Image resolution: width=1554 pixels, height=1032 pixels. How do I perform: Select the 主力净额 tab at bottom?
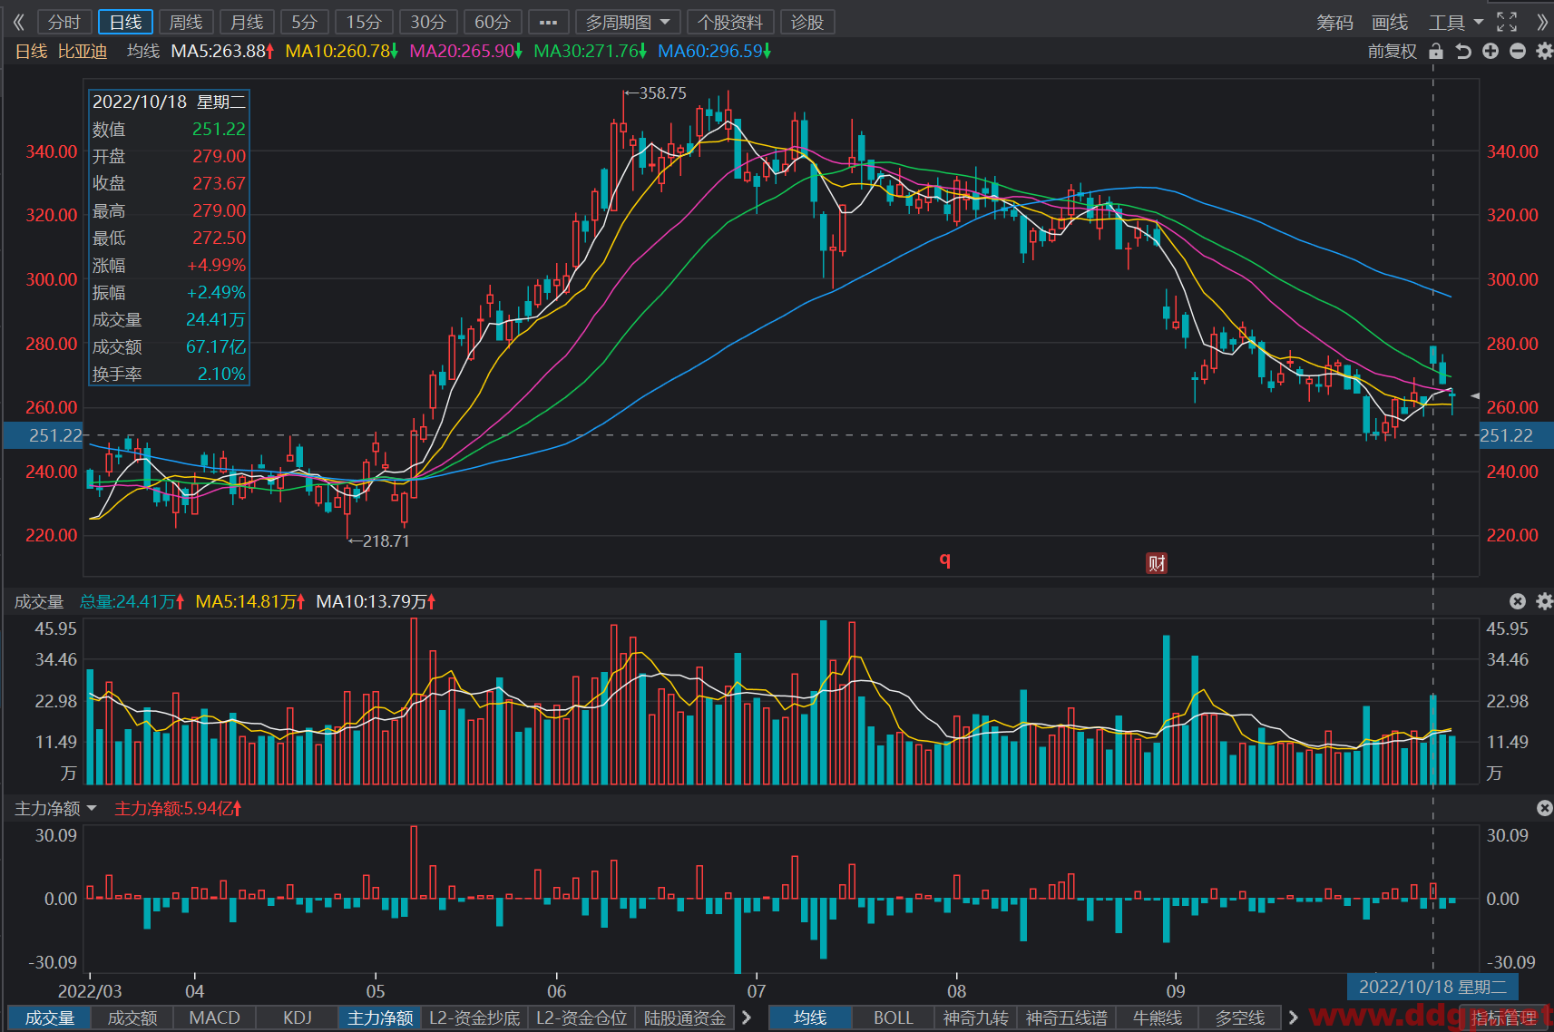(380, 1017)
